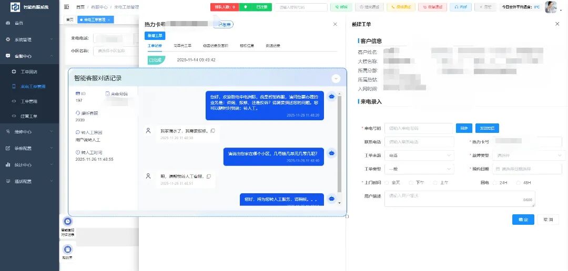This screenshot has height=271, width=568.
Task: Switch to the 工单记录 tab
Action: (155, 46)
